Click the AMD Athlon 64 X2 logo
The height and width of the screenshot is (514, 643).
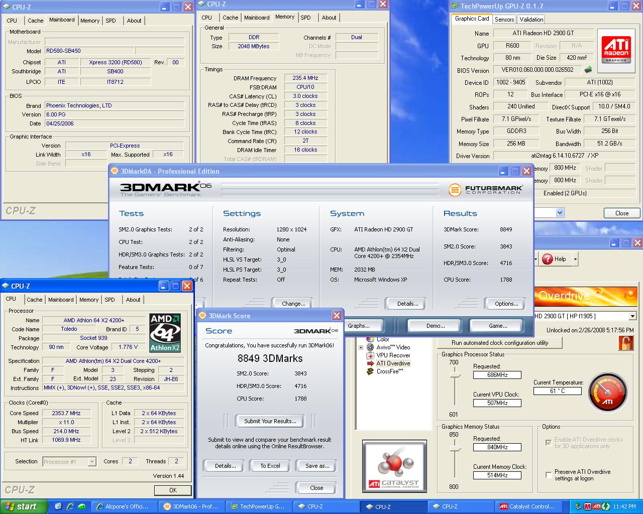coord(165,333)
